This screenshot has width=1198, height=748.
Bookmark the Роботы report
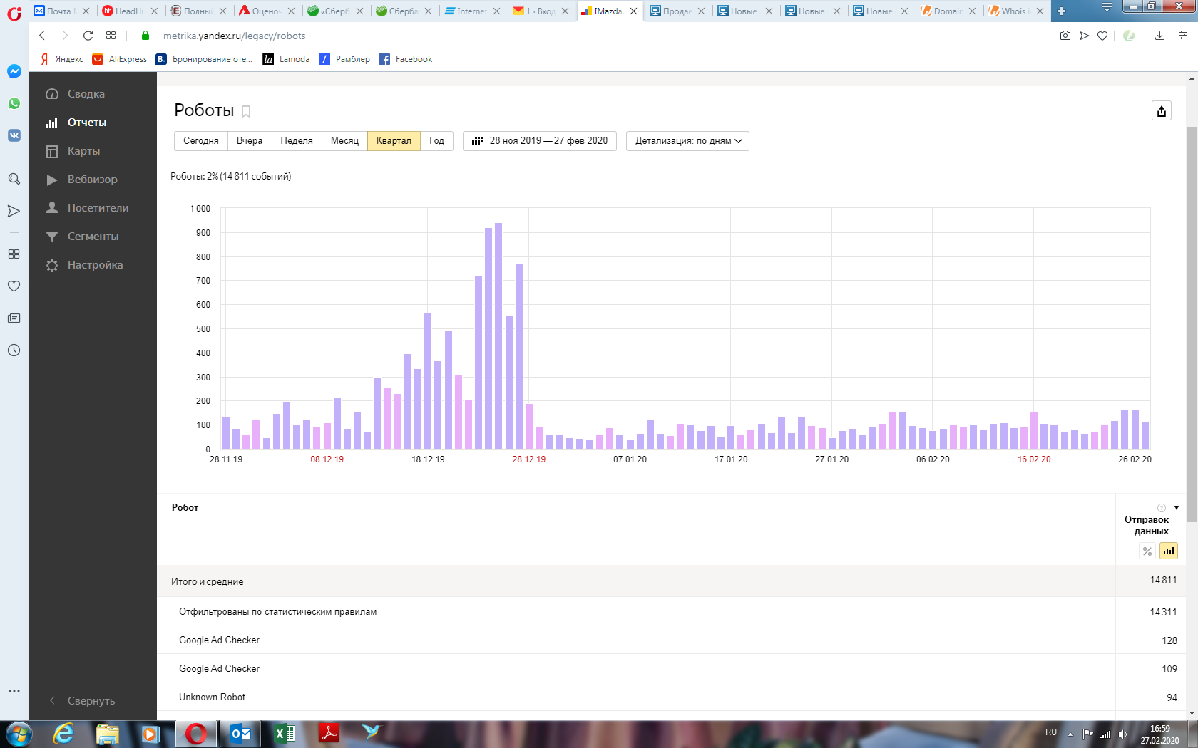(246, 112)
